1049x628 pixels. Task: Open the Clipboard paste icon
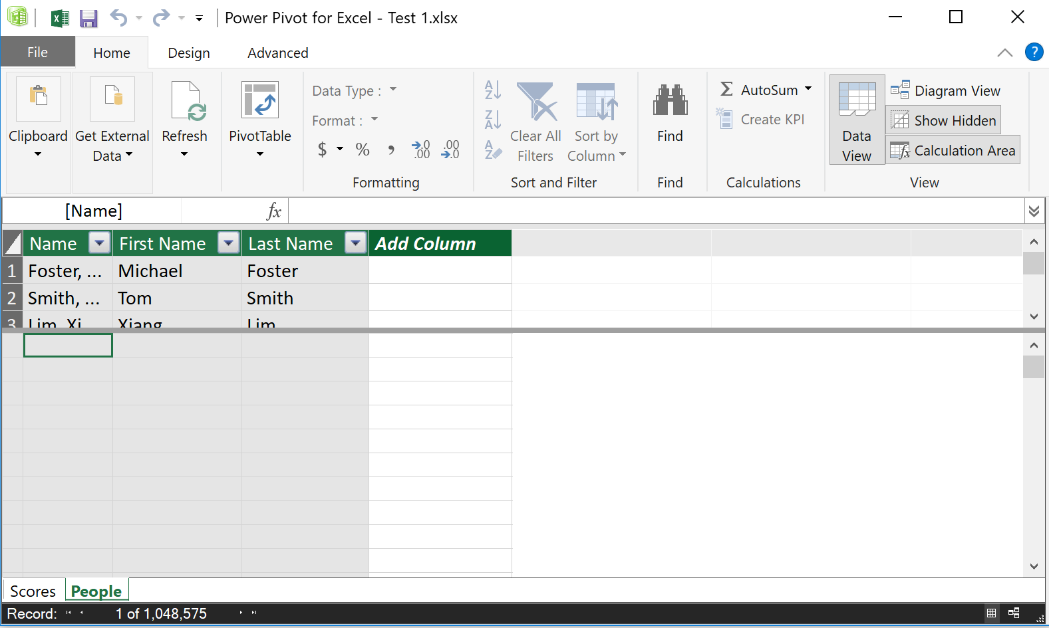click(x=39, y=98)
